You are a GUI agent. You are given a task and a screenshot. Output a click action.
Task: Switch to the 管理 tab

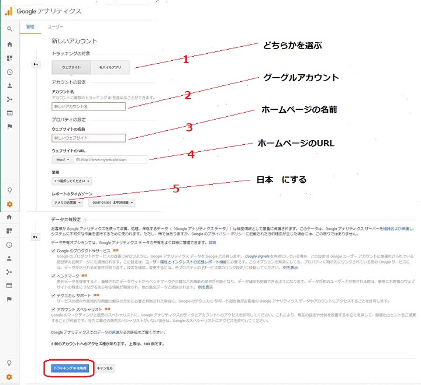pos(30,27)
